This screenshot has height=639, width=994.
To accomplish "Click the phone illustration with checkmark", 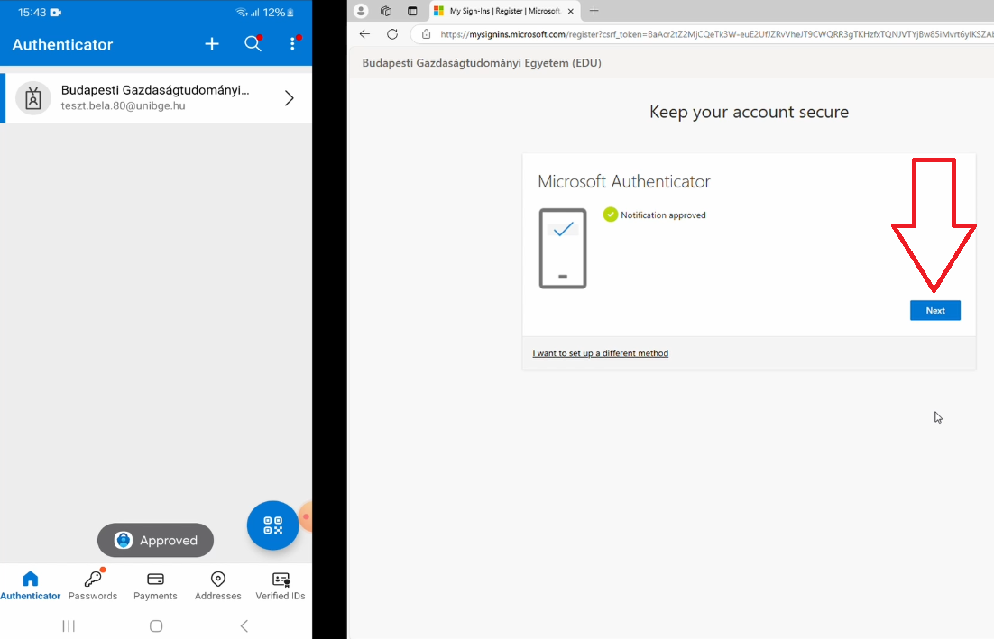I will tap(563, 248).
